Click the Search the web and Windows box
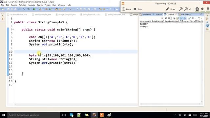This screenshot has height=118, width=210. 34,115
